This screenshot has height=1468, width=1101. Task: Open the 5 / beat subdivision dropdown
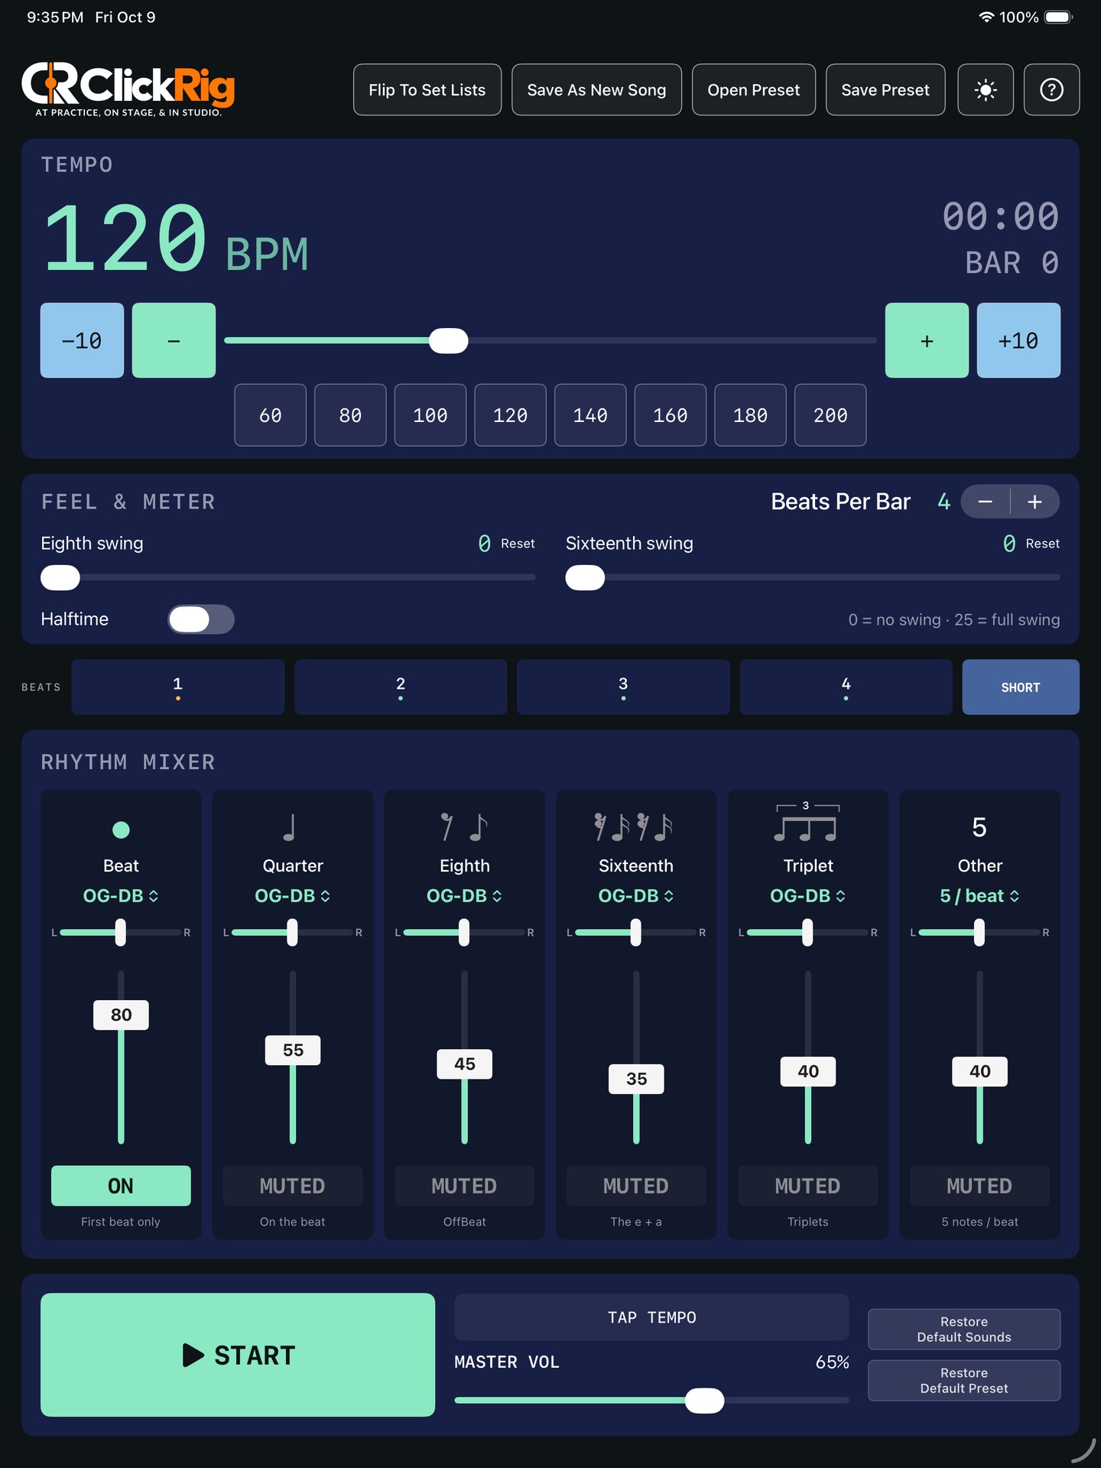coord(979,895)
